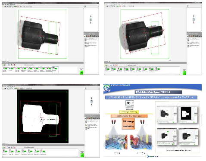Click green pass indicator in top-right window
This screenshot has height=161, width=206.
coord(184,73)
